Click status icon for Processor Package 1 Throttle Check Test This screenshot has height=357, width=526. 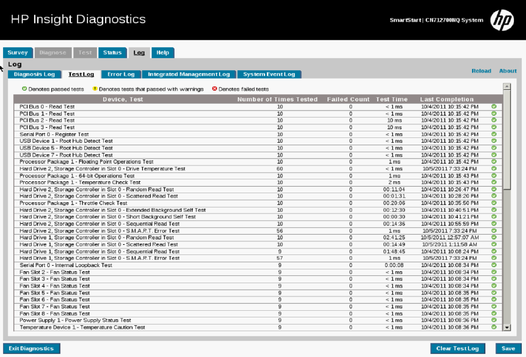(494, 203)
